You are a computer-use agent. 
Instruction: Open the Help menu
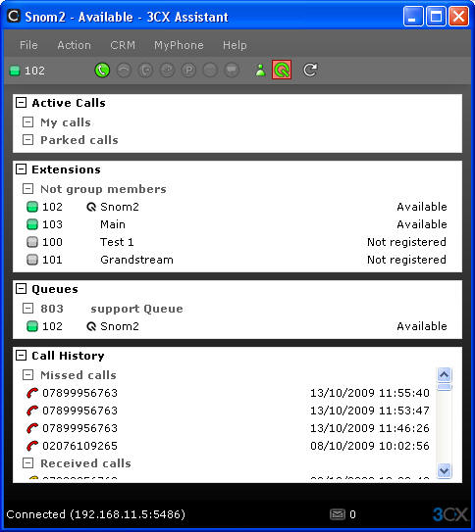pos(235,45)
